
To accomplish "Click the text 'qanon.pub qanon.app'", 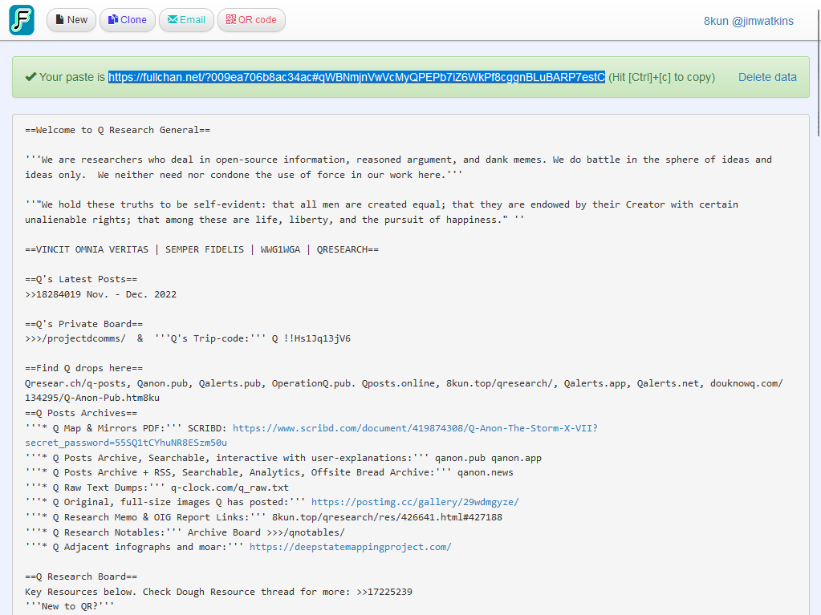I will pyautogui.click(x=488, y=458).
